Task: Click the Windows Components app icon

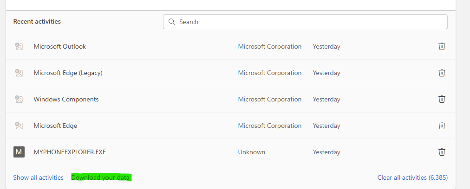Action: tap(19, 99)
